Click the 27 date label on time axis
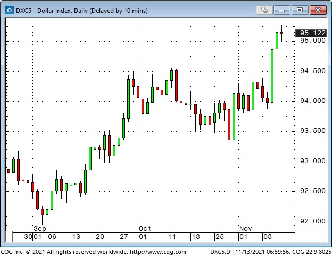This screenshot has width=332, height=256. point(124,237)
